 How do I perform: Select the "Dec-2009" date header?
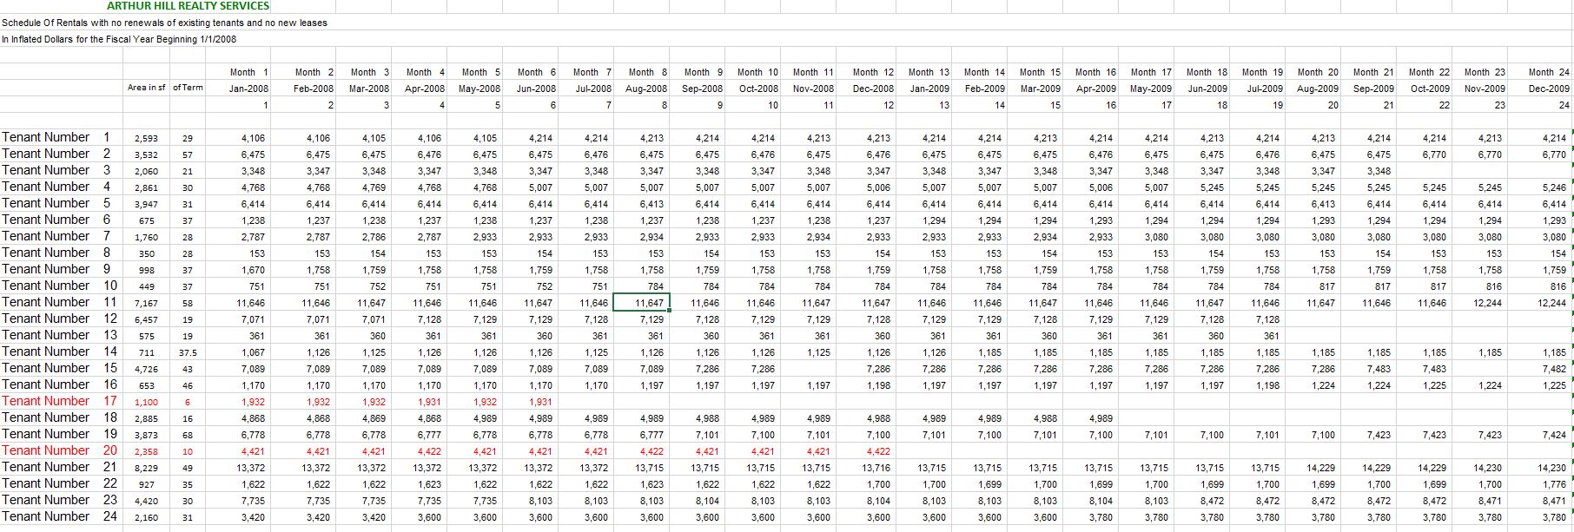click(1549, 89)
